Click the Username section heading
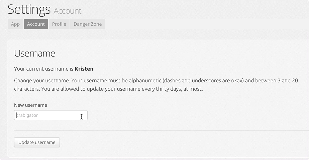309x160 pixels. coord(35,53)
